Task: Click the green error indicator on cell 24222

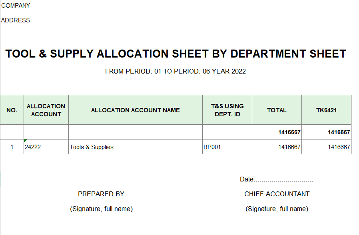Action: (x=25, y=141)
